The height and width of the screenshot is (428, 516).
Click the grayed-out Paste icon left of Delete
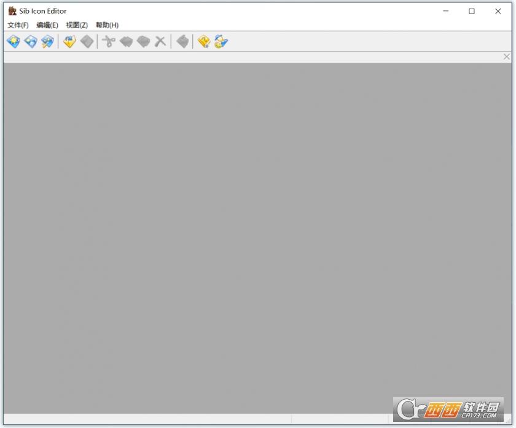(x=143, y=42)
